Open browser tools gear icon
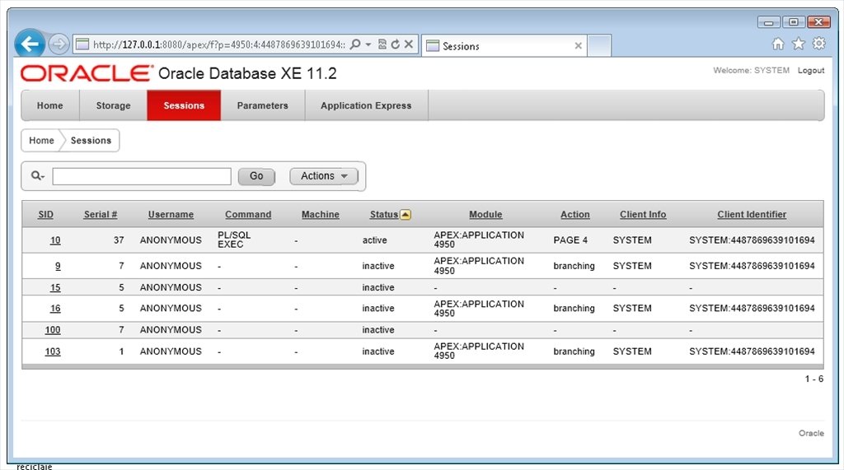This screenshot has width=844, height=470. (x=818, y=44)
